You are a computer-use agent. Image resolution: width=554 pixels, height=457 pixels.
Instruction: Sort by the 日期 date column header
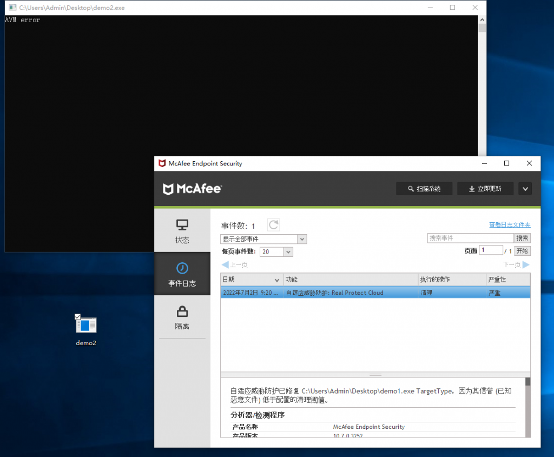(252, 280)
